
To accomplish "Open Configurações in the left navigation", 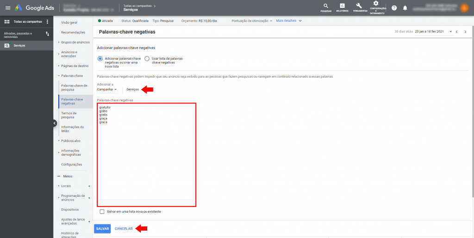I will [x=71, y=165].
